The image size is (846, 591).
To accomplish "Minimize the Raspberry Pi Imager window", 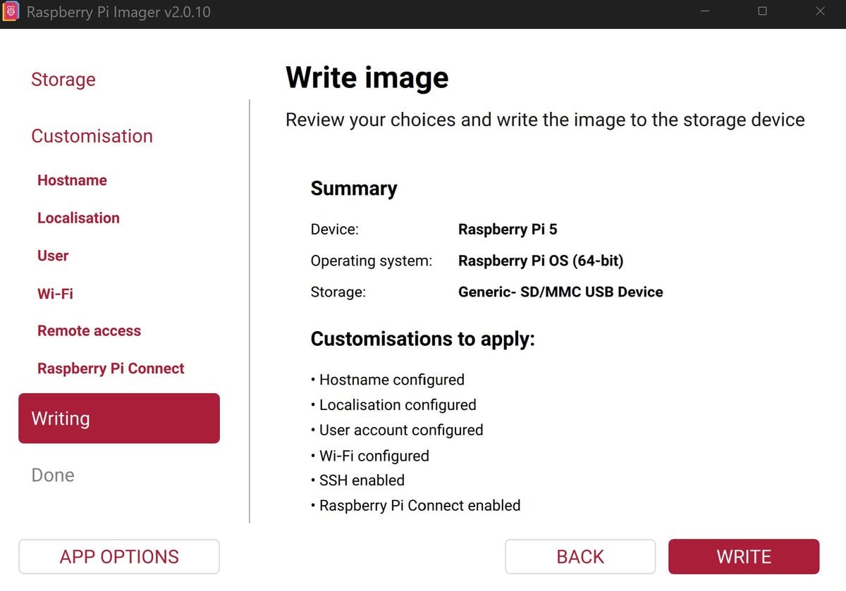I will (x=706, y=11).
